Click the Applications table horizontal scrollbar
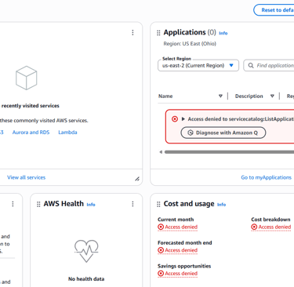The width and height of the screenshot is (294, 287). click(229, 152)
